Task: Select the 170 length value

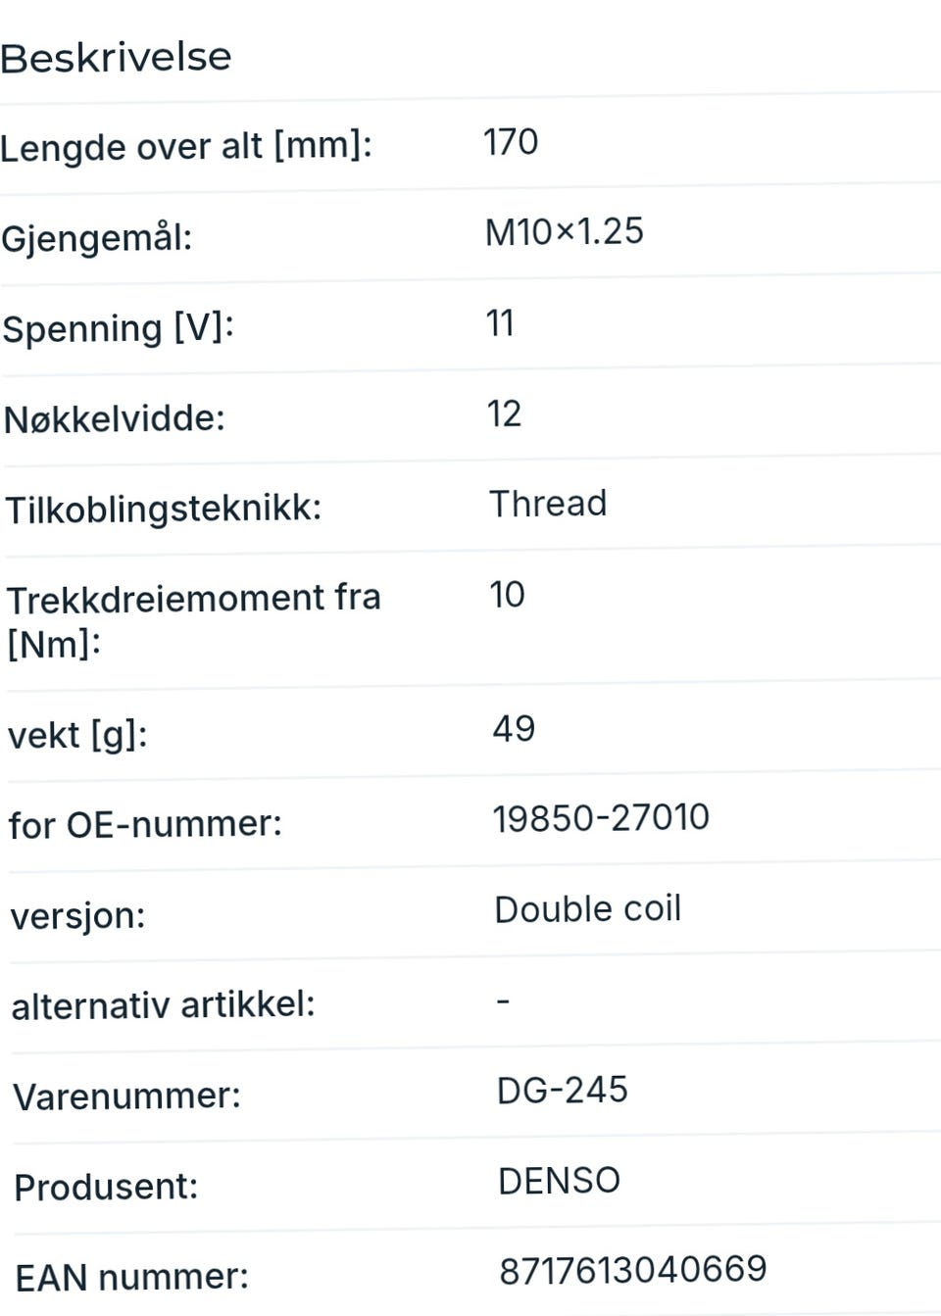Action: click(511, 142)
